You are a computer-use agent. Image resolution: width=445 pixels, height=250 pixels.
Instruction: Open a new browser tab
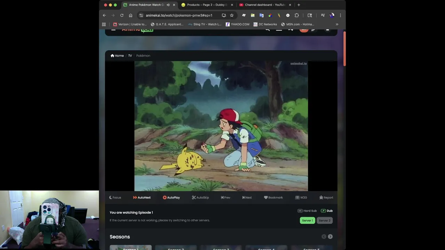(299, 5)
